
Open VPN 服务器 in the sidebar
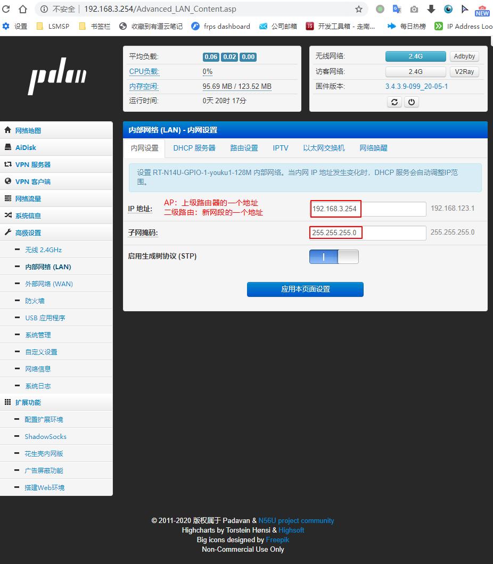click(56, 164)
